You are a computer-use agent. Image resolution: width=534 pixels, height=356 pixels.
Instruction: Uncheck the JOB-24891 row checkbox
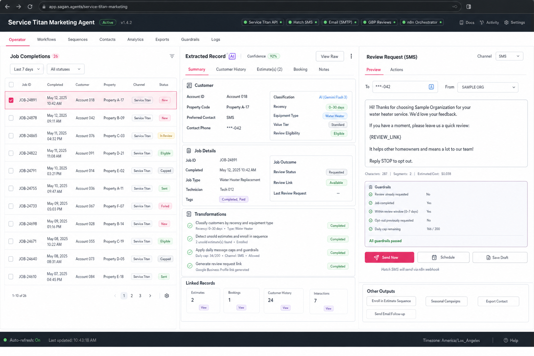(11, 100)
